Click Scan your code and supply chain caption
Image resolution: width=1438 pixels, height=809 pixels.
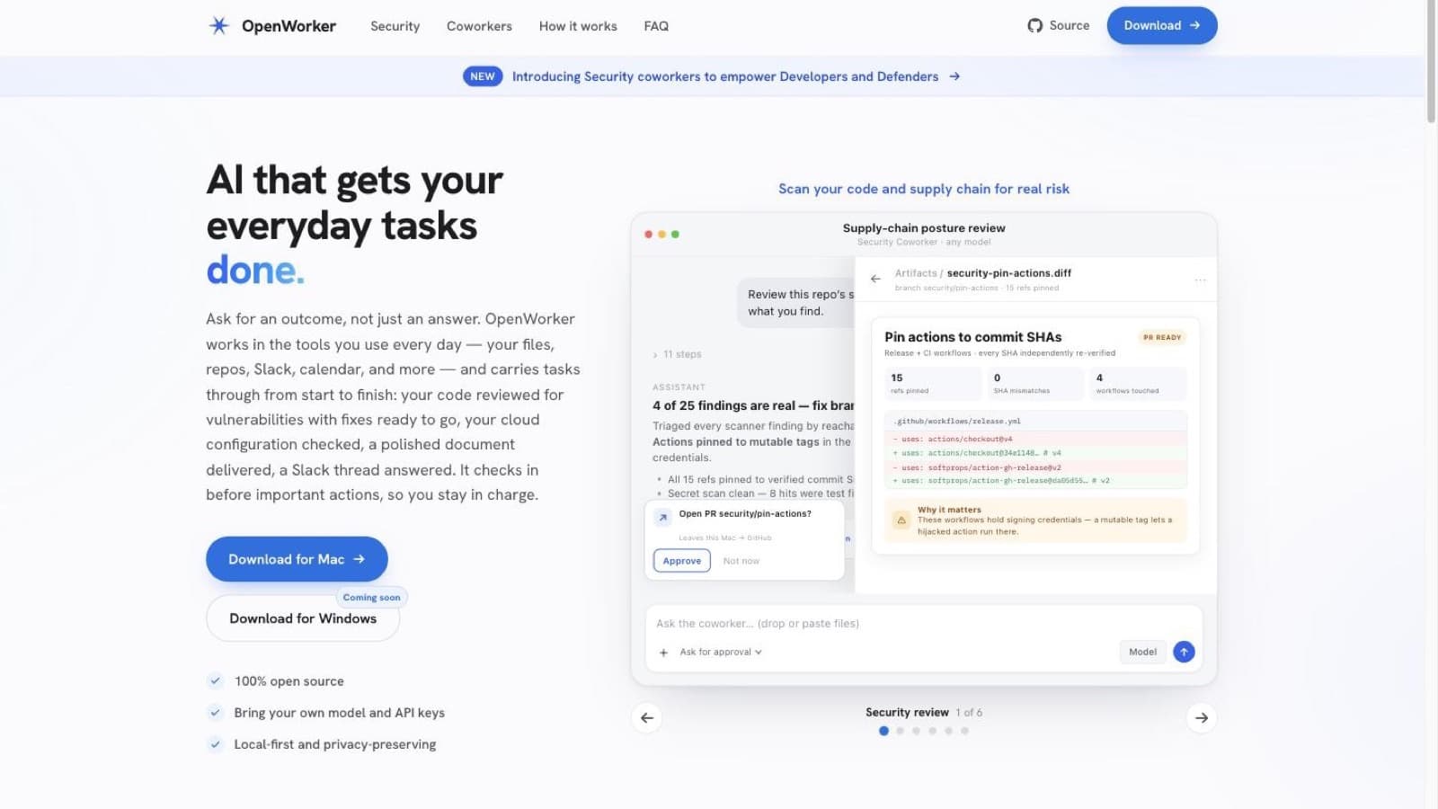(x=924, y=189)
